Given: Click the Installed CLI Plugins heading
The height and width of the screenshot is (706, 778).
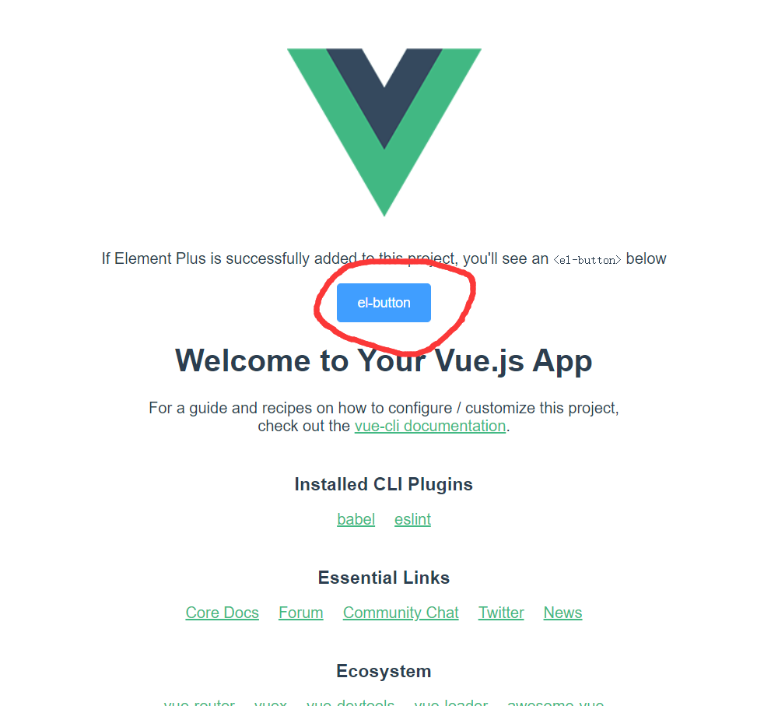Looking at the screenshot, I should (384, 484).
